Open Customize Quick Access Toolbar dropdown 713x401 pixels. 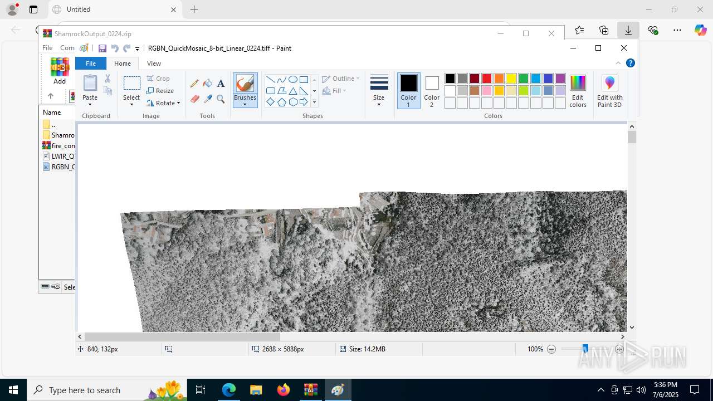(137, 49)
